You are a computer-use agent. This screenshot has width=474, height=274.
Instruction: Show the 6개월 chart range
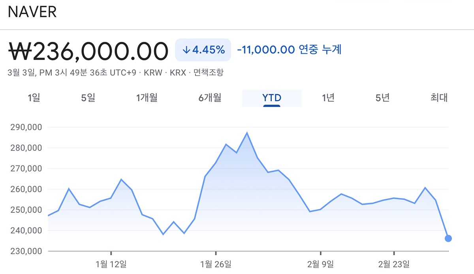pyautogui.click(x=210, y=98)
